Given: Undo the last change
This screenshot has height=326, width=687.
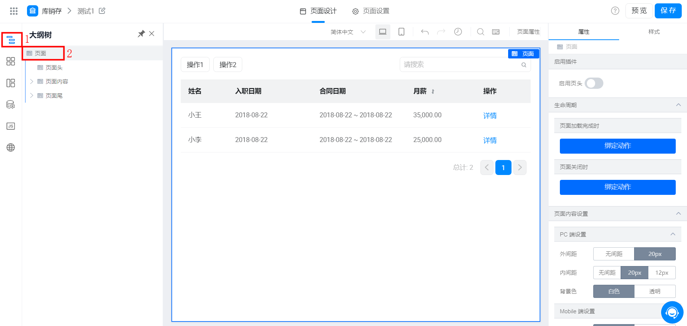Looking at the screenshot, I should click(425, 32).
